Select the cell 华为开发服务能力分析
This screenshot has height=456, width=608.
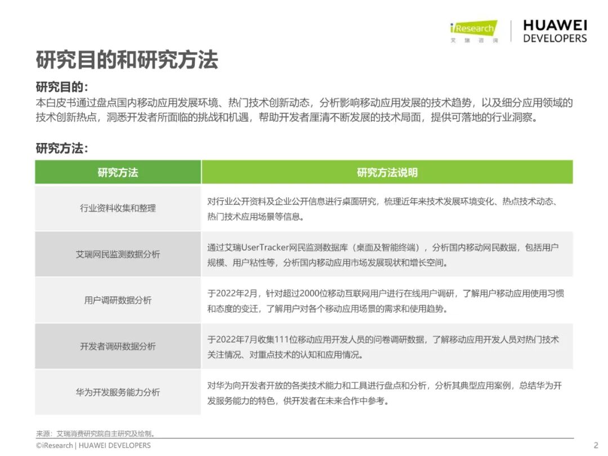point(118,392)
